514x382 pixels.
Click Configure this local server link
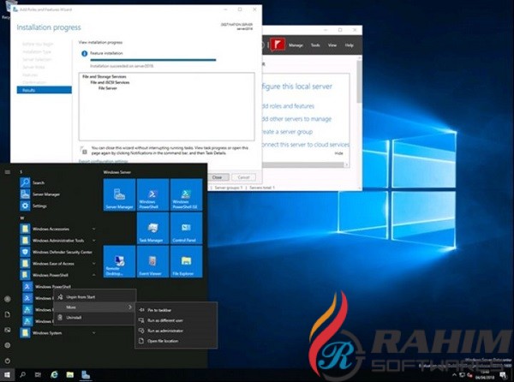(x=297, y=87)
